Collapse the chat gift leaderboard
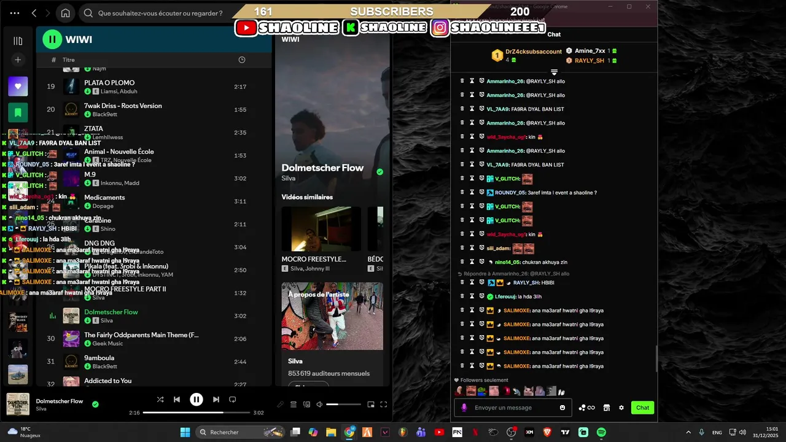Screen dimensions: 786x442 point(554,72)
